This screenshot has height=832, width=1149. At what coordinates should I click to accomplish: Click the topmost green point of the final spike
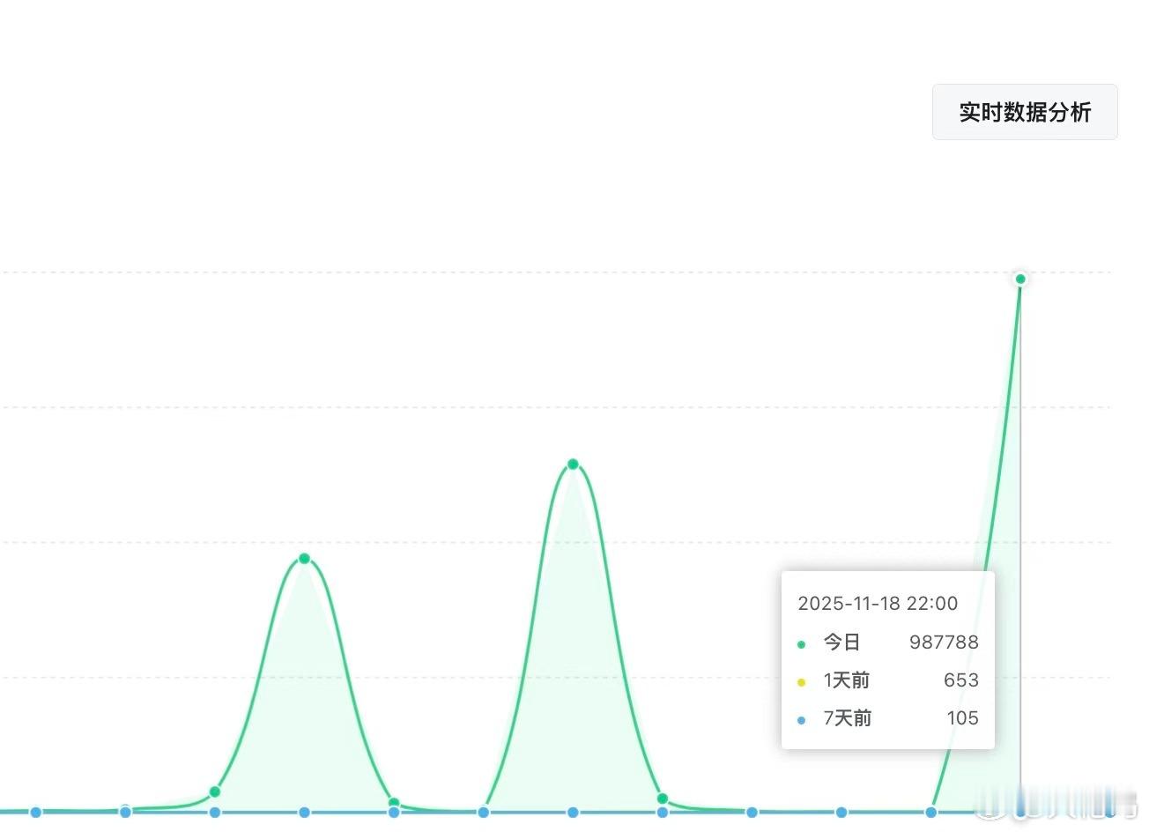(1020, 279)
